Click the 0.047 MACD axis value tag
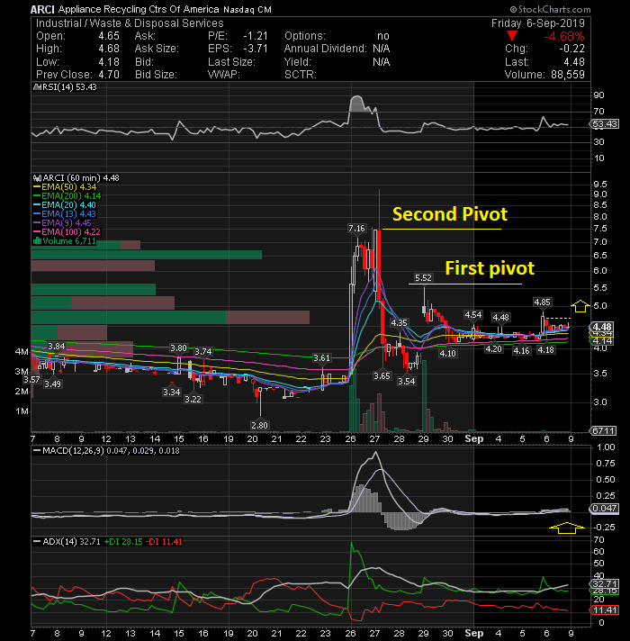Screen dimensions: 630x641 [605, 508]
